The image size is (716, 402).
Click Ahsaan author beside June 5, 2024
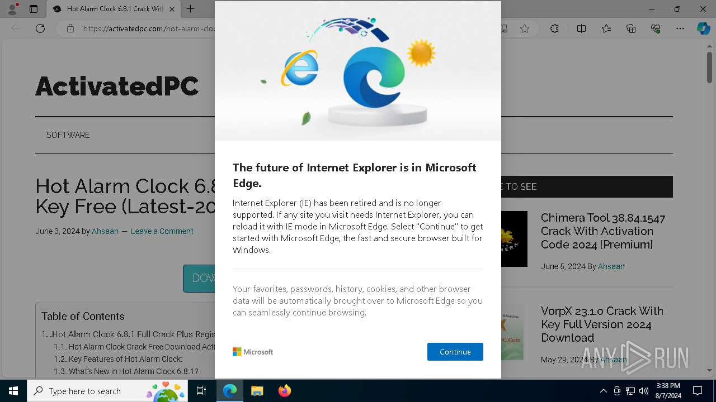point(611,266)
